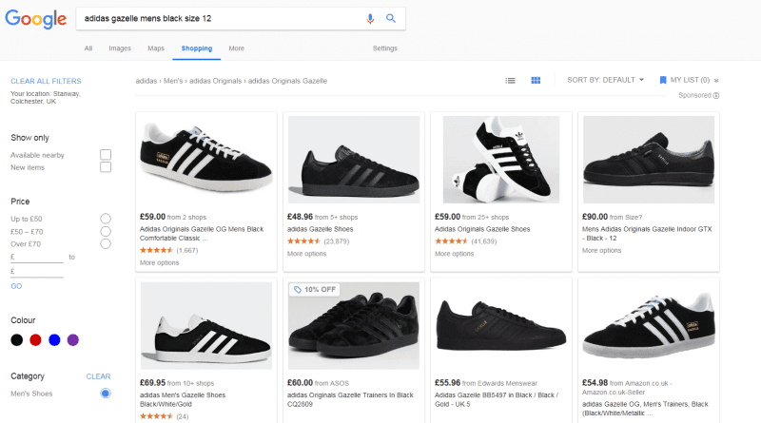Screen dimensions: 761x423
Task: Click CLEAR ALL FILTERS link
Action: coord(46,81)
